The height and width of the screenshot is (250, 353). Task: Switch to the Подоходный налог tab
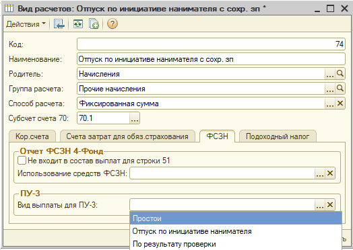[x=278, y=136]
